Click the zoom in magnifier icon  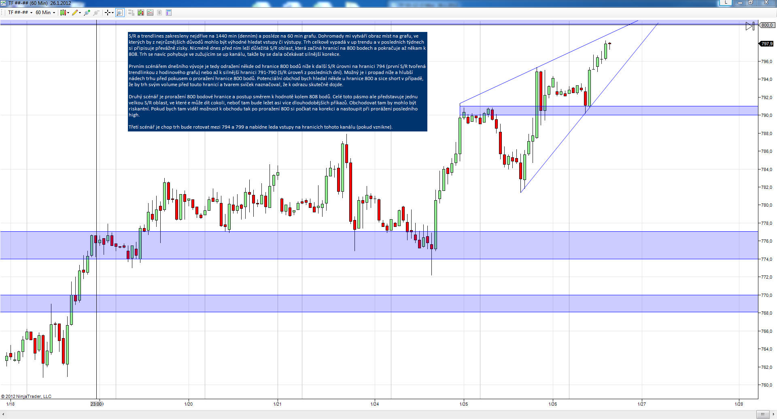87,13
